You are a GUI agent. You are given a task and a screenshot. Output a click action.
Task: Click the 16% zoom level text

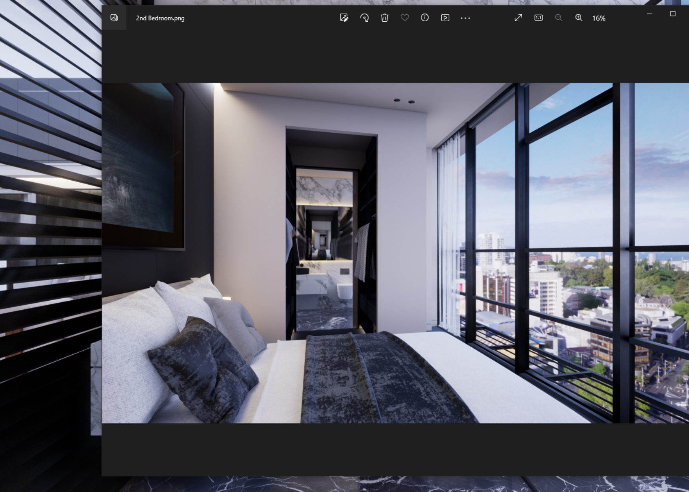(599, 18)
